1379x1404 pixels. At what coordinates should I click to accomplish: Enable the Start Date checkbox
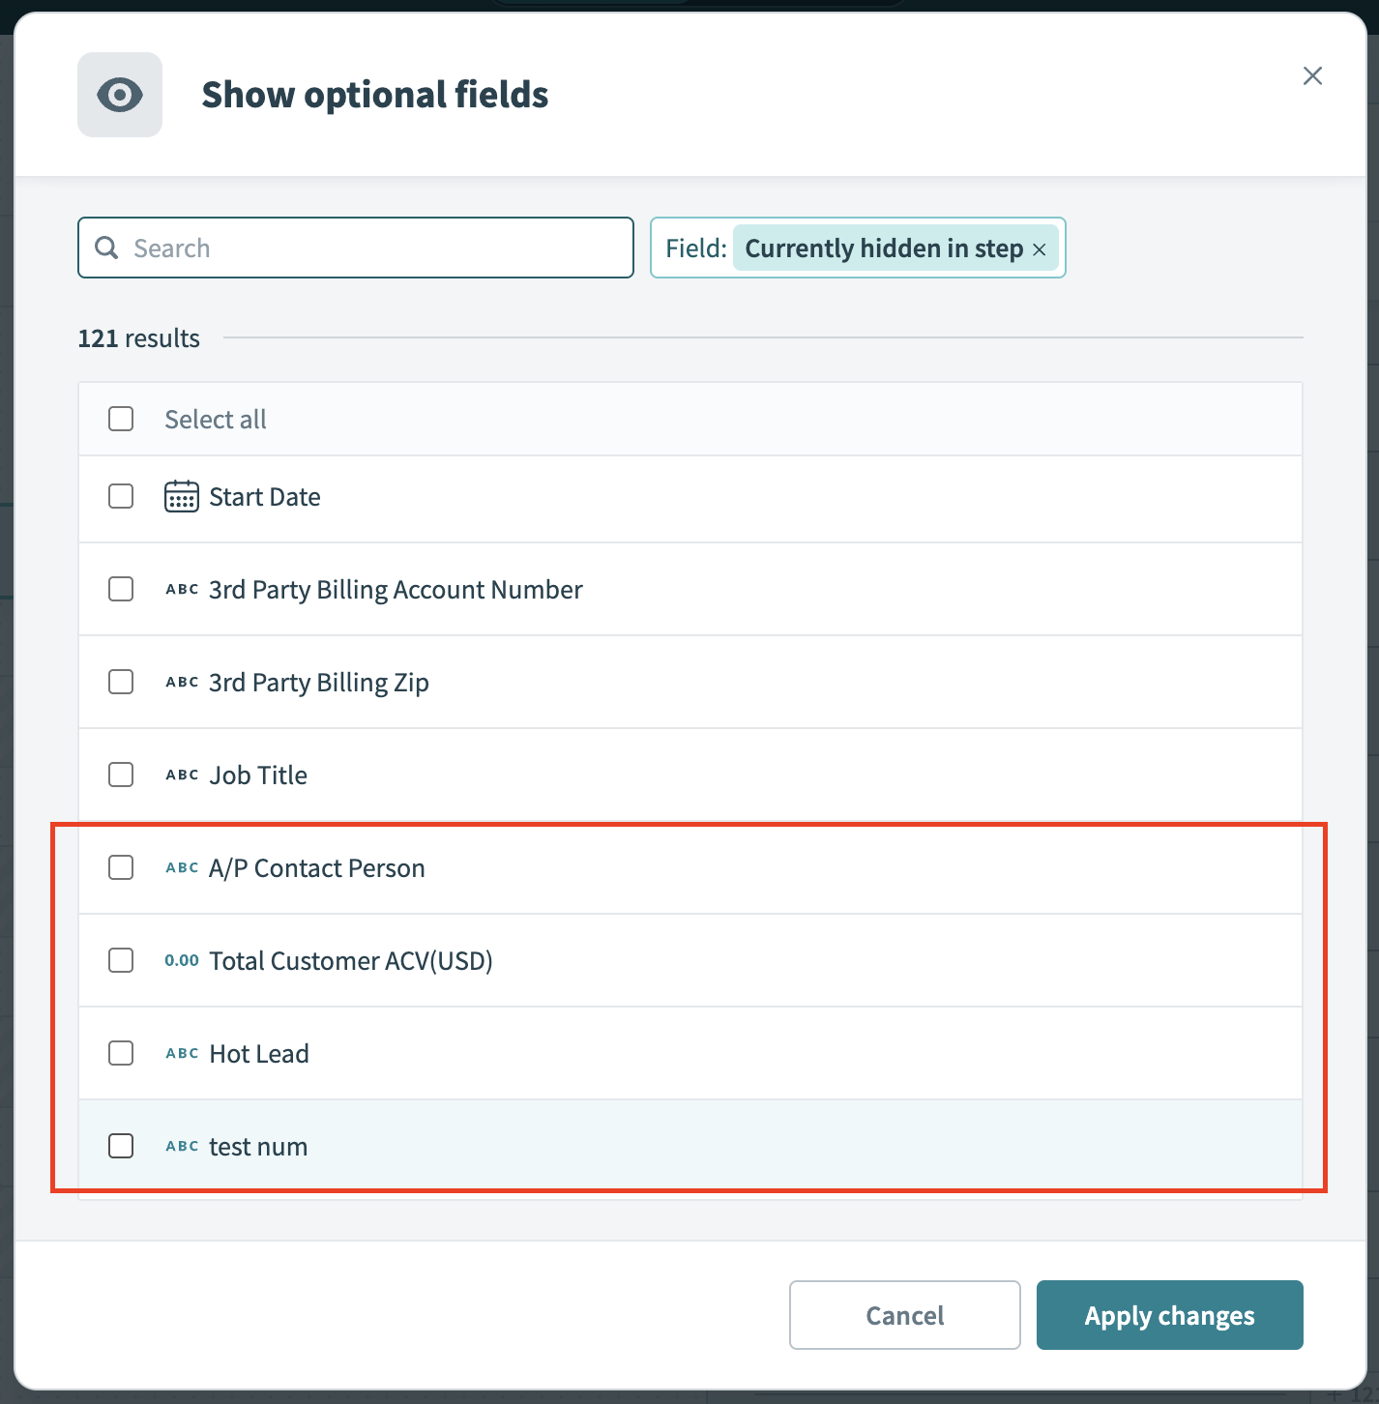(x=121, y=496)
